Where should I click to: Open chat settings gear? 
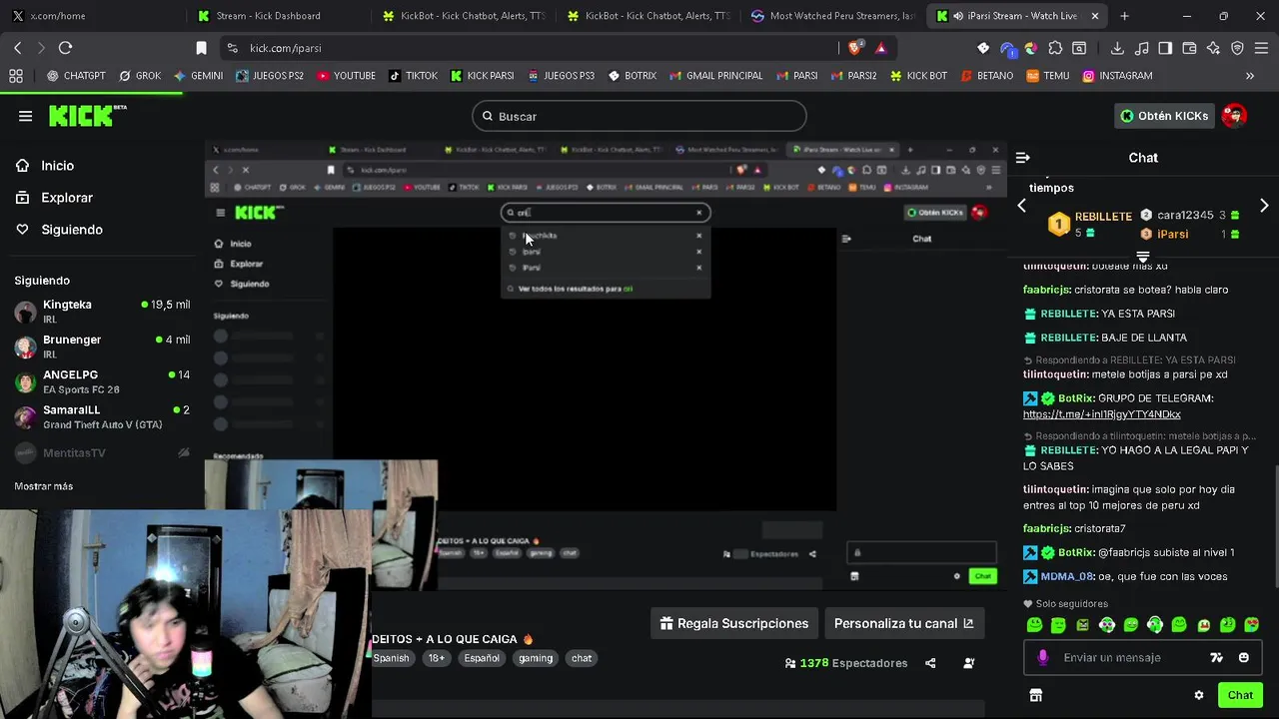[x=1199, y=695]
